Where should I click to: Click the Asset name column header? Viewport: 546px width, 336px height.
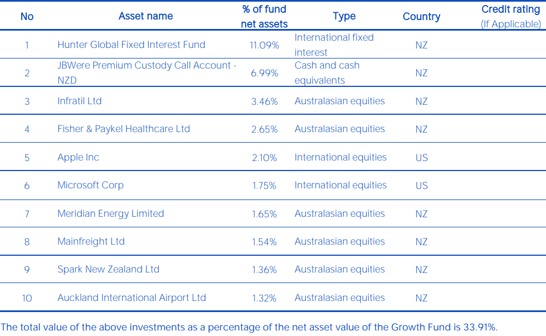click(x=145, y=16)
